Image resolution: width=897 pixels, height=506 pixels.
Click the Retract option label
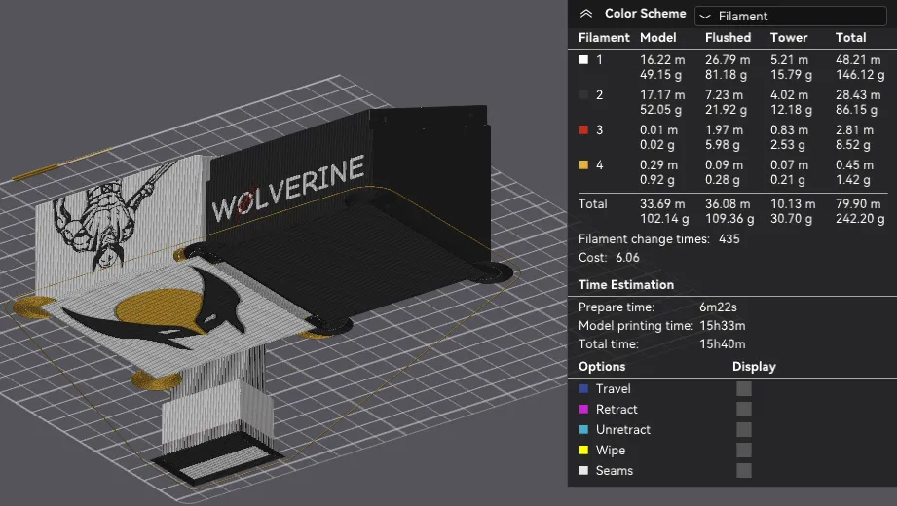tap(617, 410)
